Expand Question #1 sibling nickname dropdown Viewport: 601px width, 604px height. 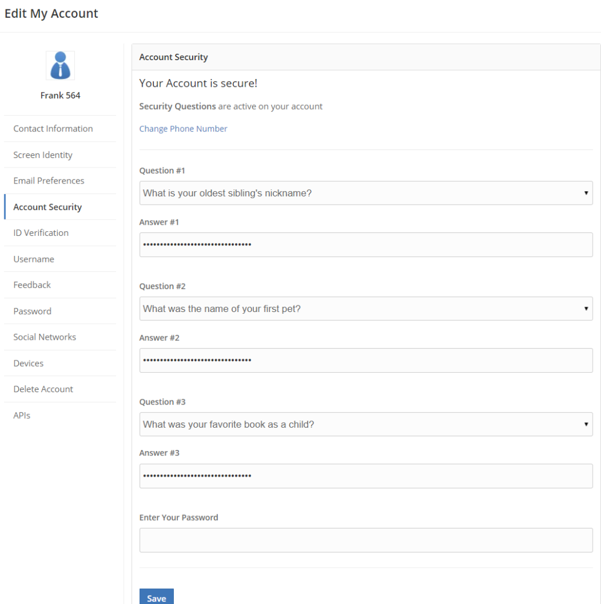point(365,193)
